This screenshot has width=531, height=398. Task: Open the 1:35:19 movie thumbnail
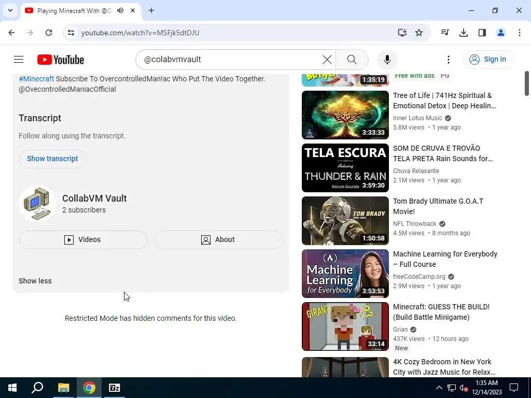pyautogui.click(x=345, y=79)
